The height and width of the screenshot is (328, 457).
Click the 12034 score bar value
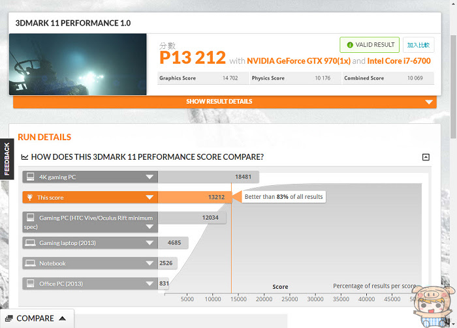pyautogui.click(x=210, y=218)
